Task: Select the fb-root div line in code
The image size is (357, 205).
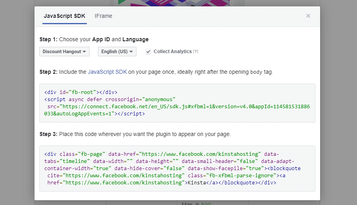Action: 81,92
